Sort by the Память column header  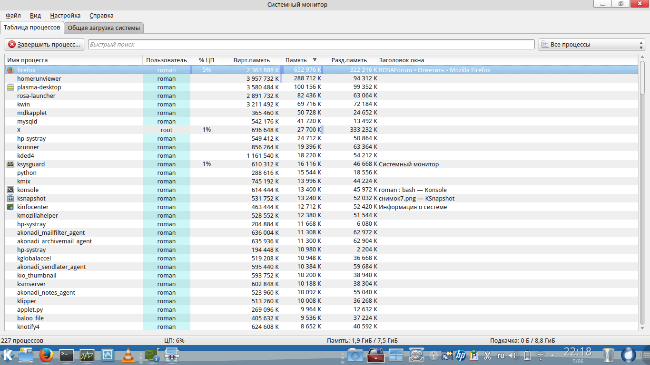(x=300, y=60)
